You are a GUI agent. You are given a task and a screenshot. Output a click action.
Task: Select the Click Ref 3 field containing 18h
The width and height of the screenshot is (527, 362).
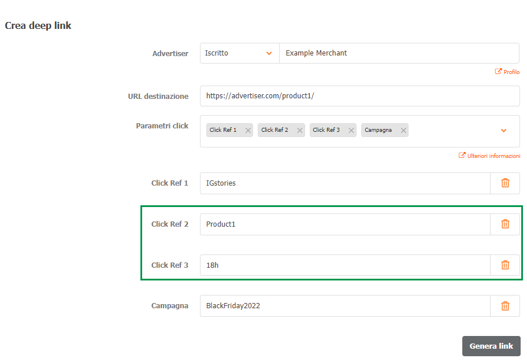344,265
